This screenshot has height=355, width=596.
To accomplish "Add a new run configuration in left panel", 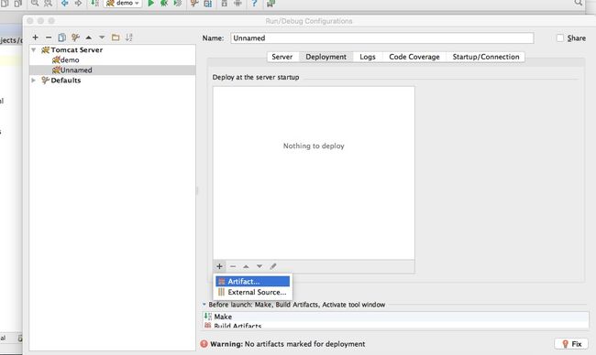I will [x=36, y=38].
